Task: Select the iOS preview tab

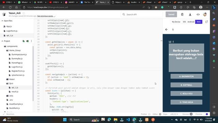Action: click(184, 22)
